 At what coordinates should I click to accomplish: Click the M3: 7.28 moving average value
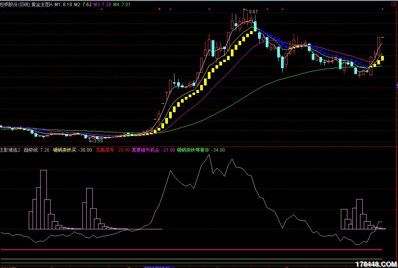(102, 5)
